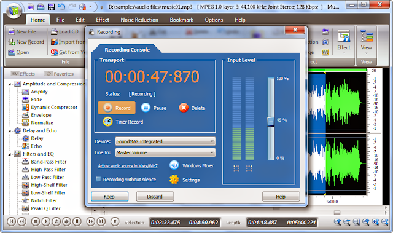Open the File menu tab
The height and width of the screenshot is (233, 393).
[x=60, y=20]
